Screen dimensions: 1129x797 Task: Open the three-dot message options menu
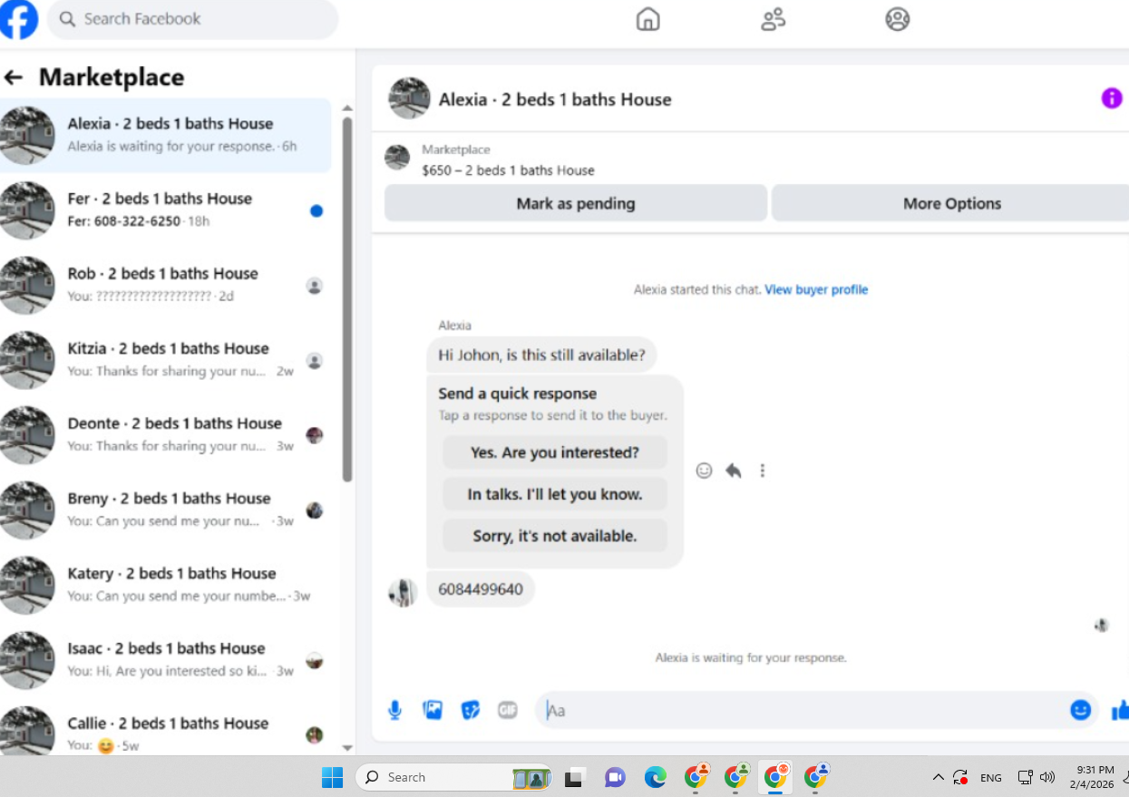click(x=763, y=471)
